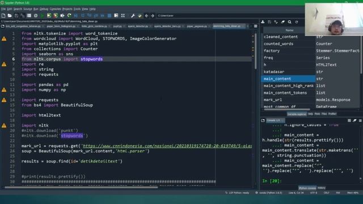Switch to the Files pane tab
This screenshot has height=204, width=363.
coord(324,114)
